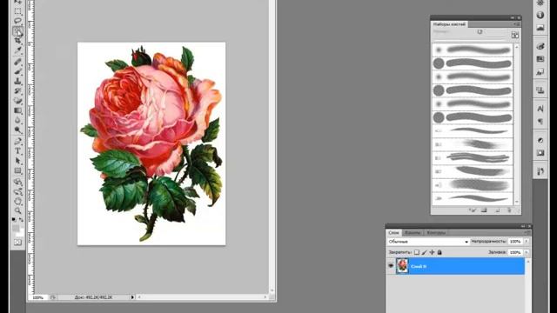Viewport: 557px width, 313px height.
Task: Open the Masks panel icon in dock
Action: click(x=540, y=153)
